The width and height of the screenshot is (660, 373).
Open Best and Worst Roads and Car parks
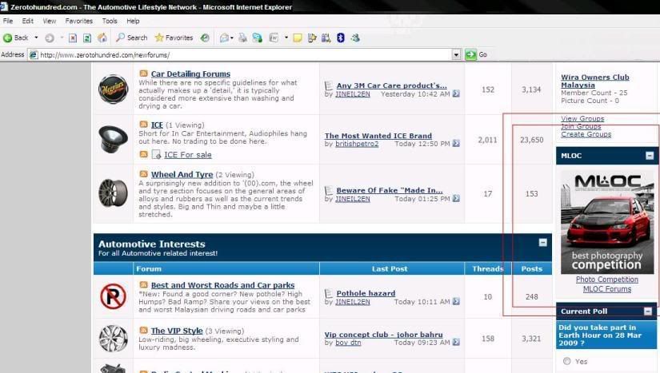click(222, 285)
